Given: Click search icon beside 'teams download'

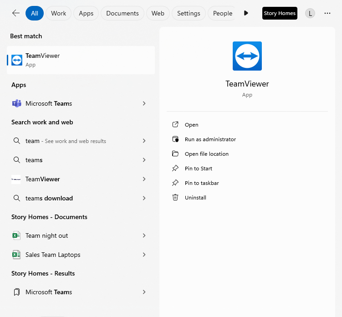Looking at the screenshot, I should (x=17, y=198).
